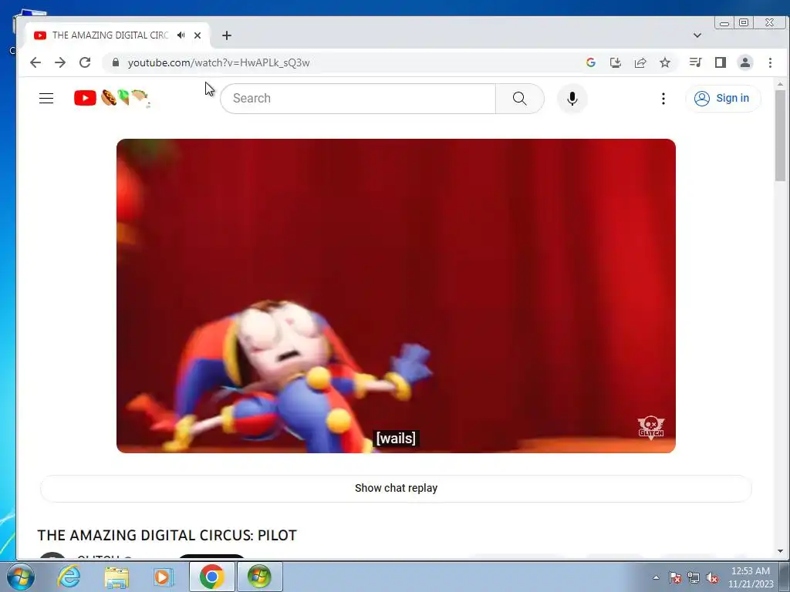Click the page scrollbar up arrow
Image resolution: width=790 pixels, height=592 pixels.
pyautogui.click(x=780, y=84)
